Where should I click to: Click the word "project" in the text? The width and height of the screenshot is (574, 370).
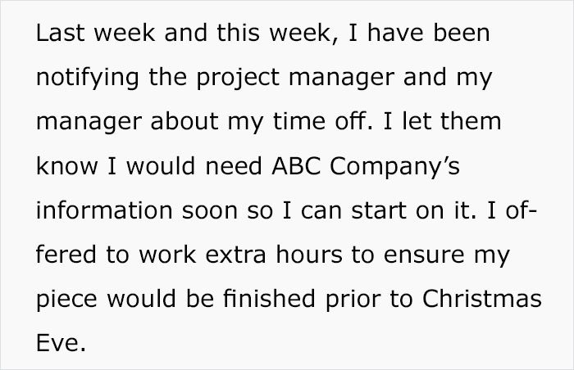[x=238, y=78]
